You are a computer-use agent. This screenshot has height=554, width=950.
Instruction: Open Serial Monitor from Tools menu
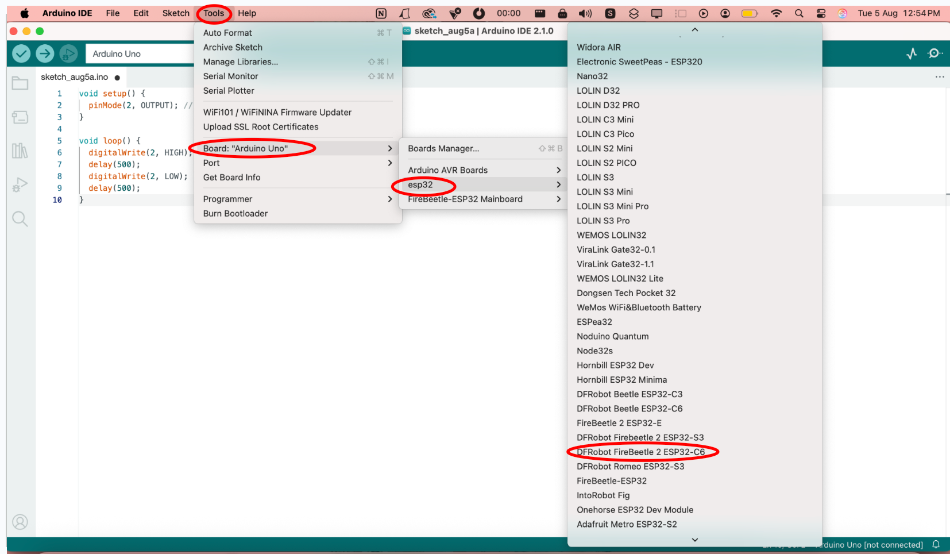298,76
